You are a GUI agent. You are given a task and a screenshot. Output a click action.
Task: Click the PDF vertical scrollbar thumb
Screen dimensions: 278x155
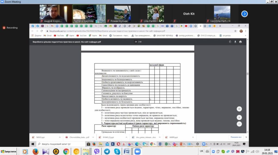pyautogui.click(x=247, y=74)
